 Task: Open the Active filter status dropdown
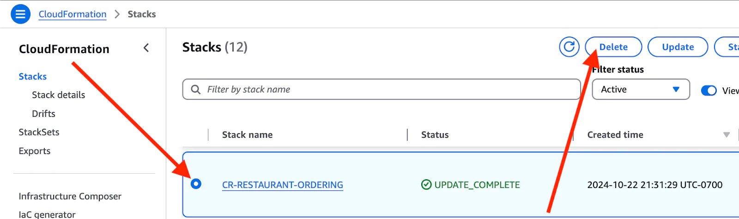click(x=641, y=90)
